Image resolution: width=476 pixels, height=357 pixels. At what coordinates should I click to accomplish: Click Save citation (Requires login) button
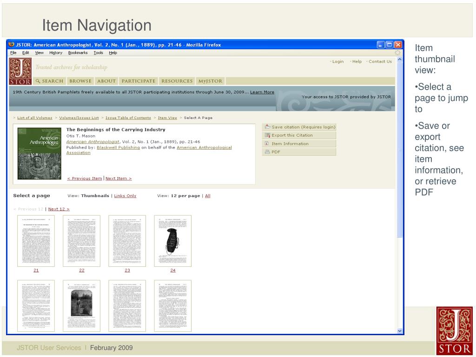tap(299, 127)
